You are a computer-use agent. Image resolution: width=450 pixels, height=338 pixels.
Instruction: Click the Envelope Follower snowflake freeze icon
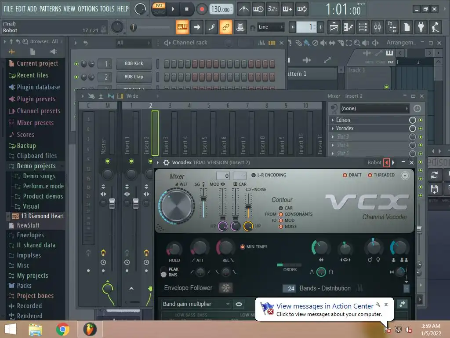225,288
